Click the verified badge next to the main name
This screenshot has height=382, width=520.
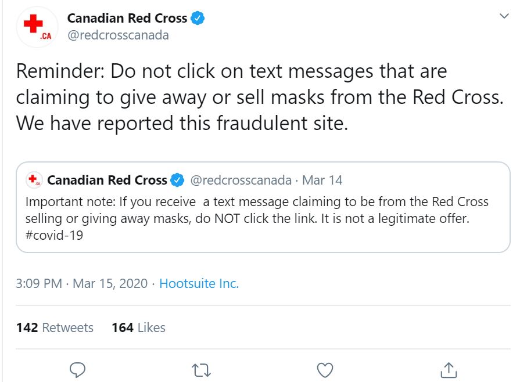(198, 18)
